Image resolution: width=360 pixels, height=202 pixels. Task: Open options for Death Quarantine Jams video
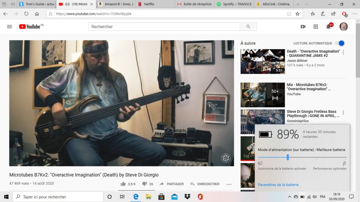click(343, 52)
